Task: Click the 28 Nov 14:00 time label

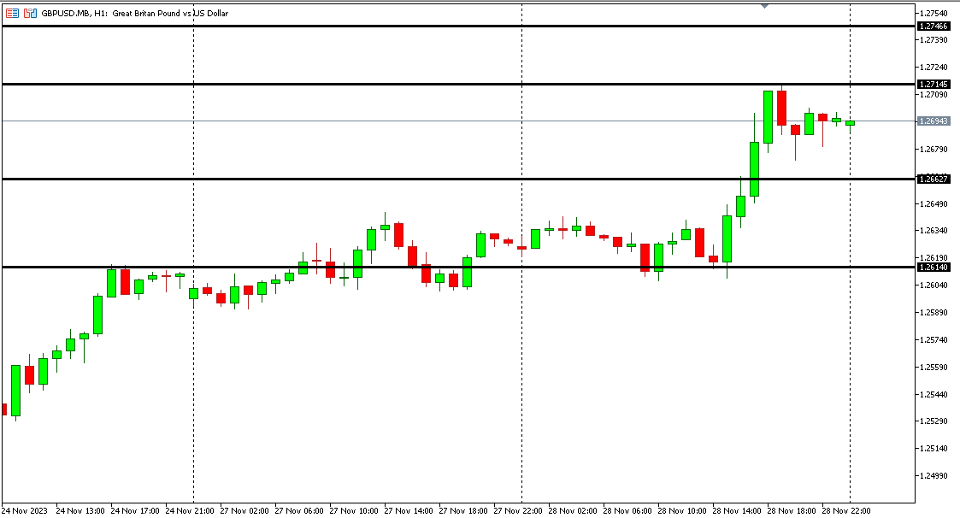Action: pyautogui.click(x=737, y=510)
